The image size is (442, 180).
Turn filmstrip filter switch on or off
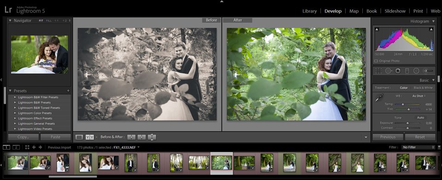point(439,147)
